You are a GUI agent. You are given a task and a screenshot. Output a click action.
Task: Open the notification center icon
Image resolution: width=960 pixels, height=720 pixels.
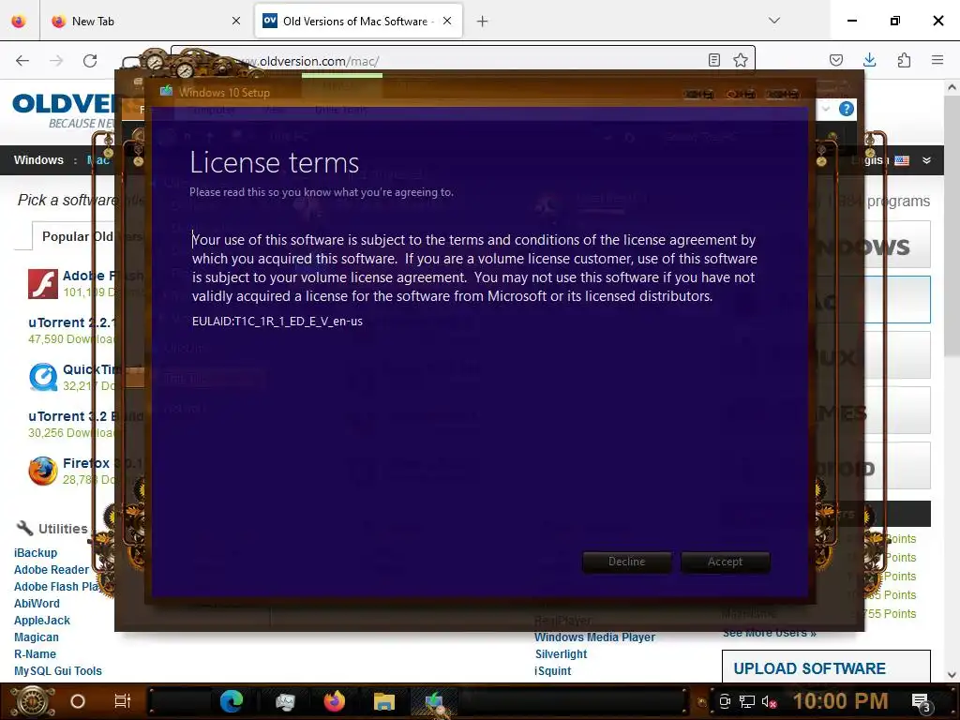pyautogui.click(x=921, y=702)
